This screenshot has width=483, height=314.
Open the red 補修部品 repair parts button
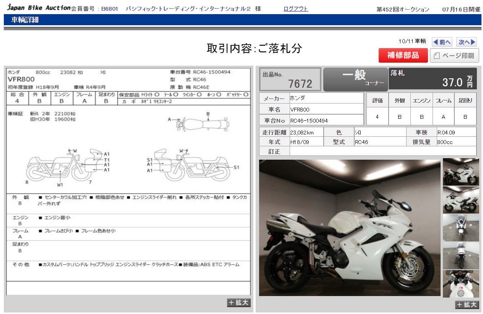pyautogui.click(x=403, y=55)
